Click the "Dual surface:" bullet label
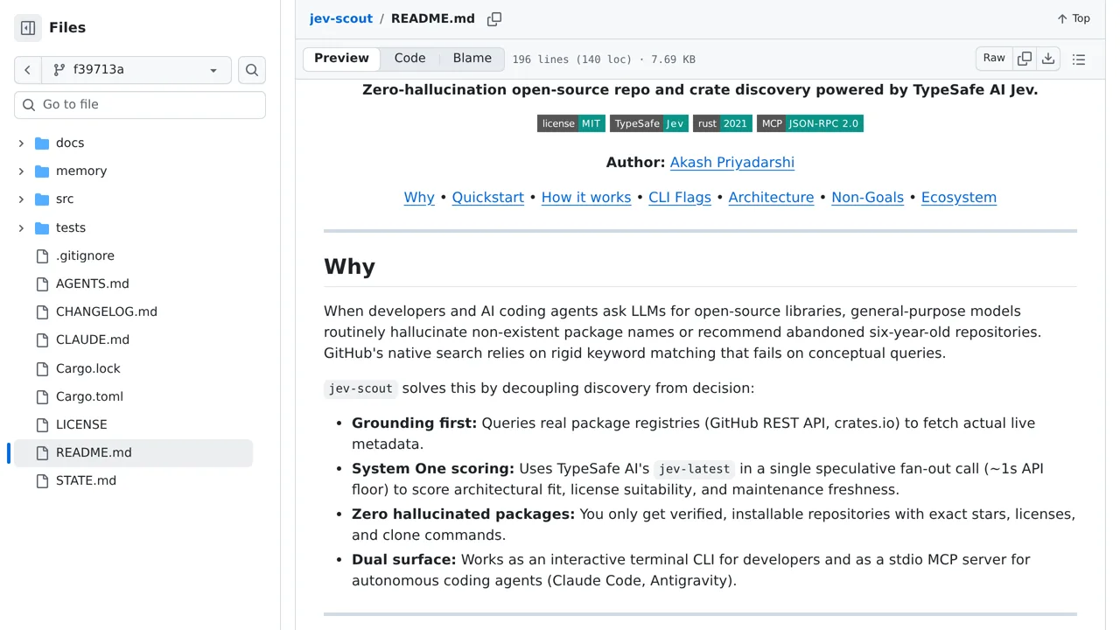The width and height of the screenshot is (1120, 630). [x=404, y=559]
